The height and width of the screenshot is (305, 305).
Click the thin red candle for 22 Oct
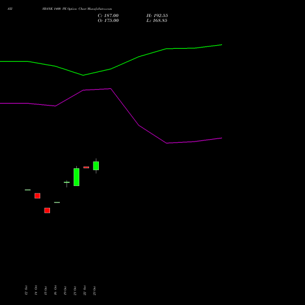pos(86,167)
